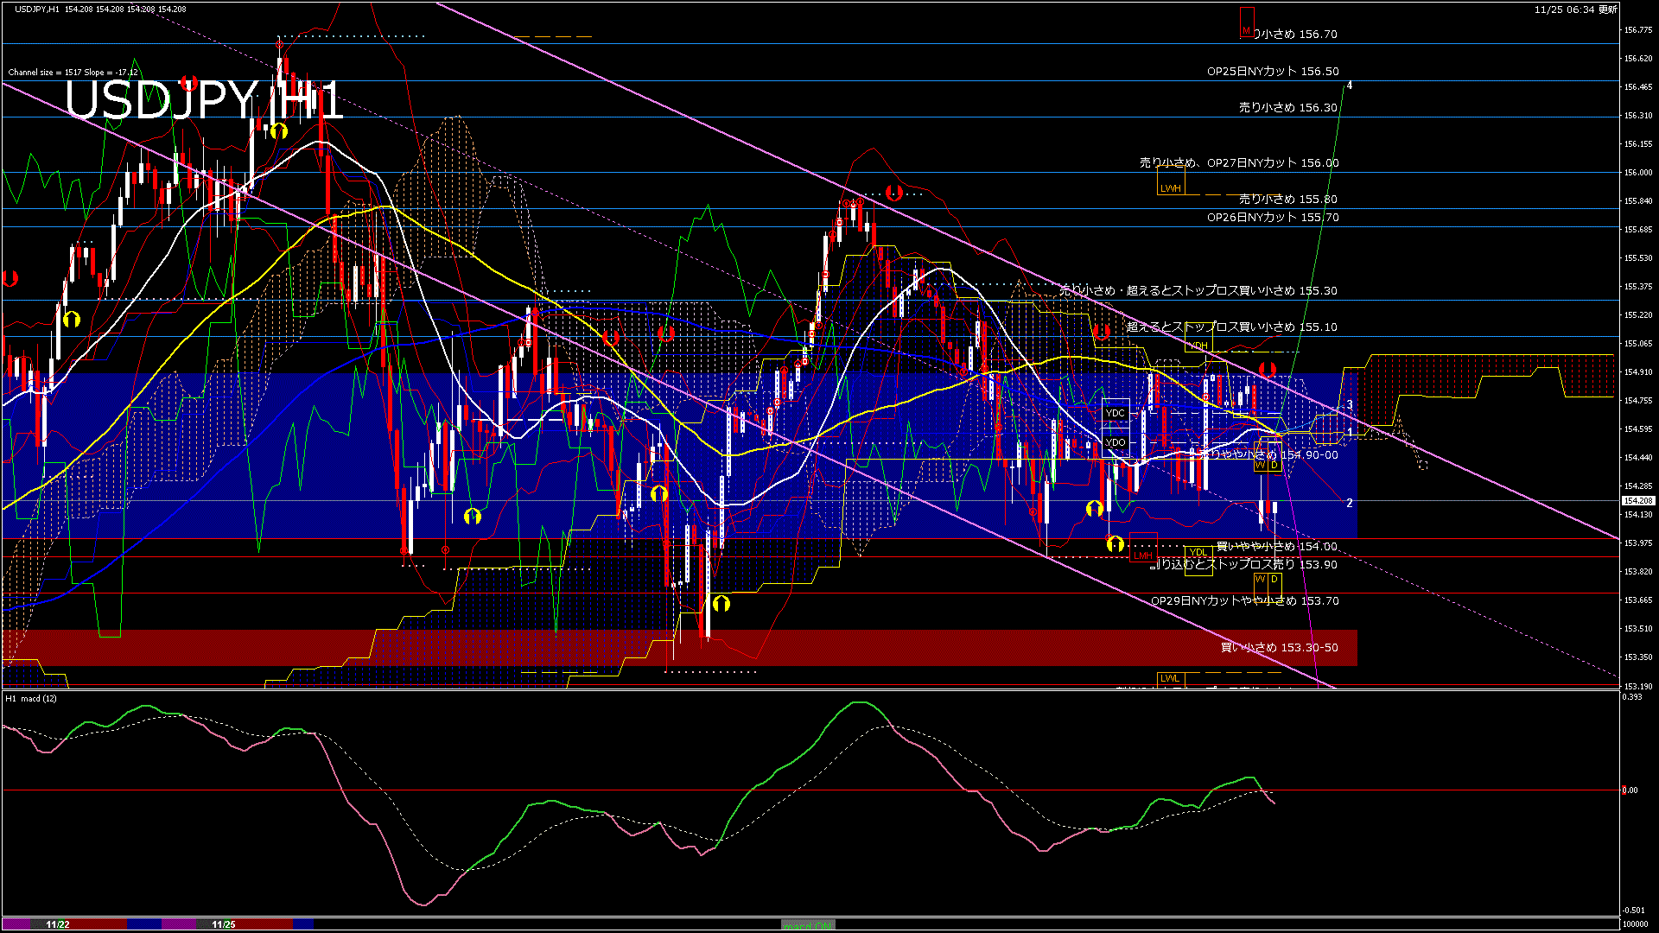Click the 154.208 current price tag
Viewport: 1659px width, 933px height.
[x=1637, y=501]
